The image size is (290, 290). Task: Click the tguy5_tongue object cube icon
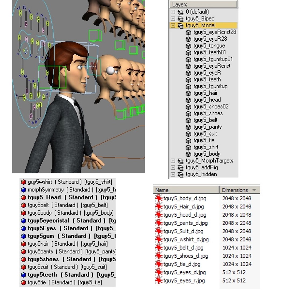point(188,46)
